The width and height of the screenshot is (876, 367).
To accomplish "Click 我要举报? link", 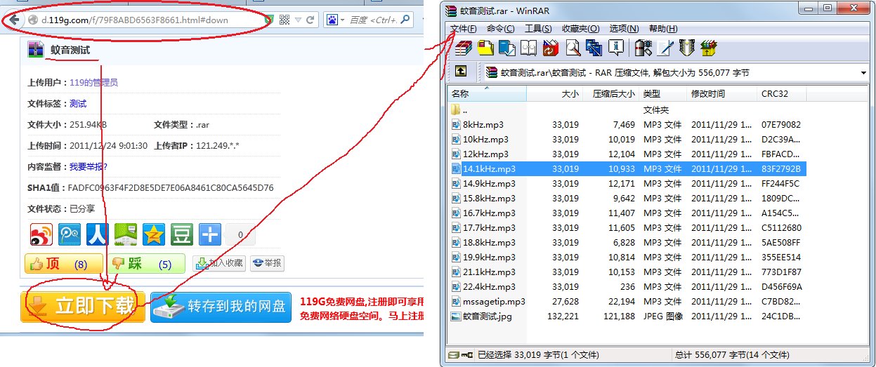I will point(89,166).
